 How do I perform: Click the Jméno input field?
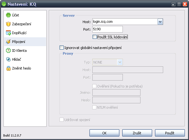click(116, 93)
